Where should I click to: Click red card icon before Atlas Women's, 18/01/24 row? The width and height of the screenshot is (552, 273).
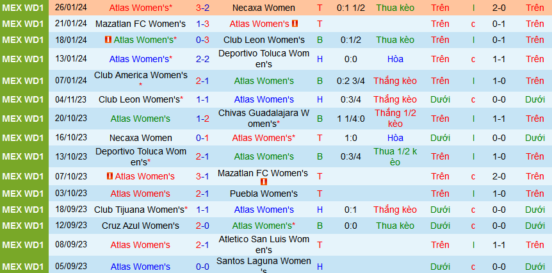pyautogui.click(x=108, y=40)
